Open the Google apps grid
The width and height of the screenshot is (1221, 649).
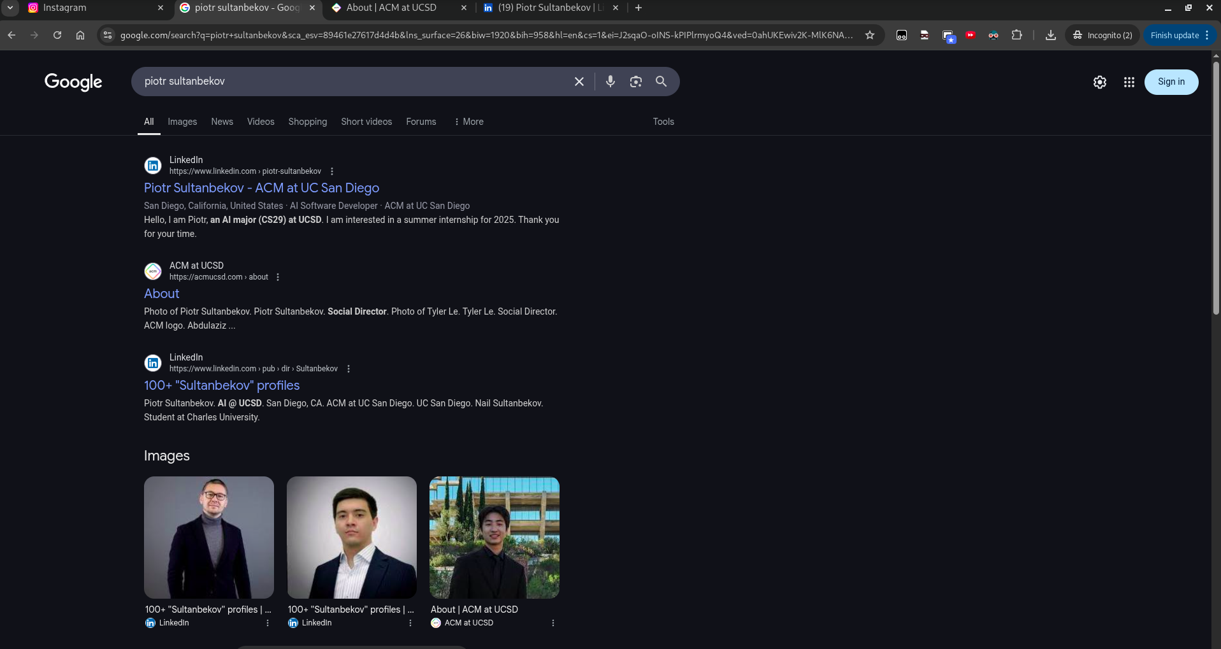pos(1129,82)
